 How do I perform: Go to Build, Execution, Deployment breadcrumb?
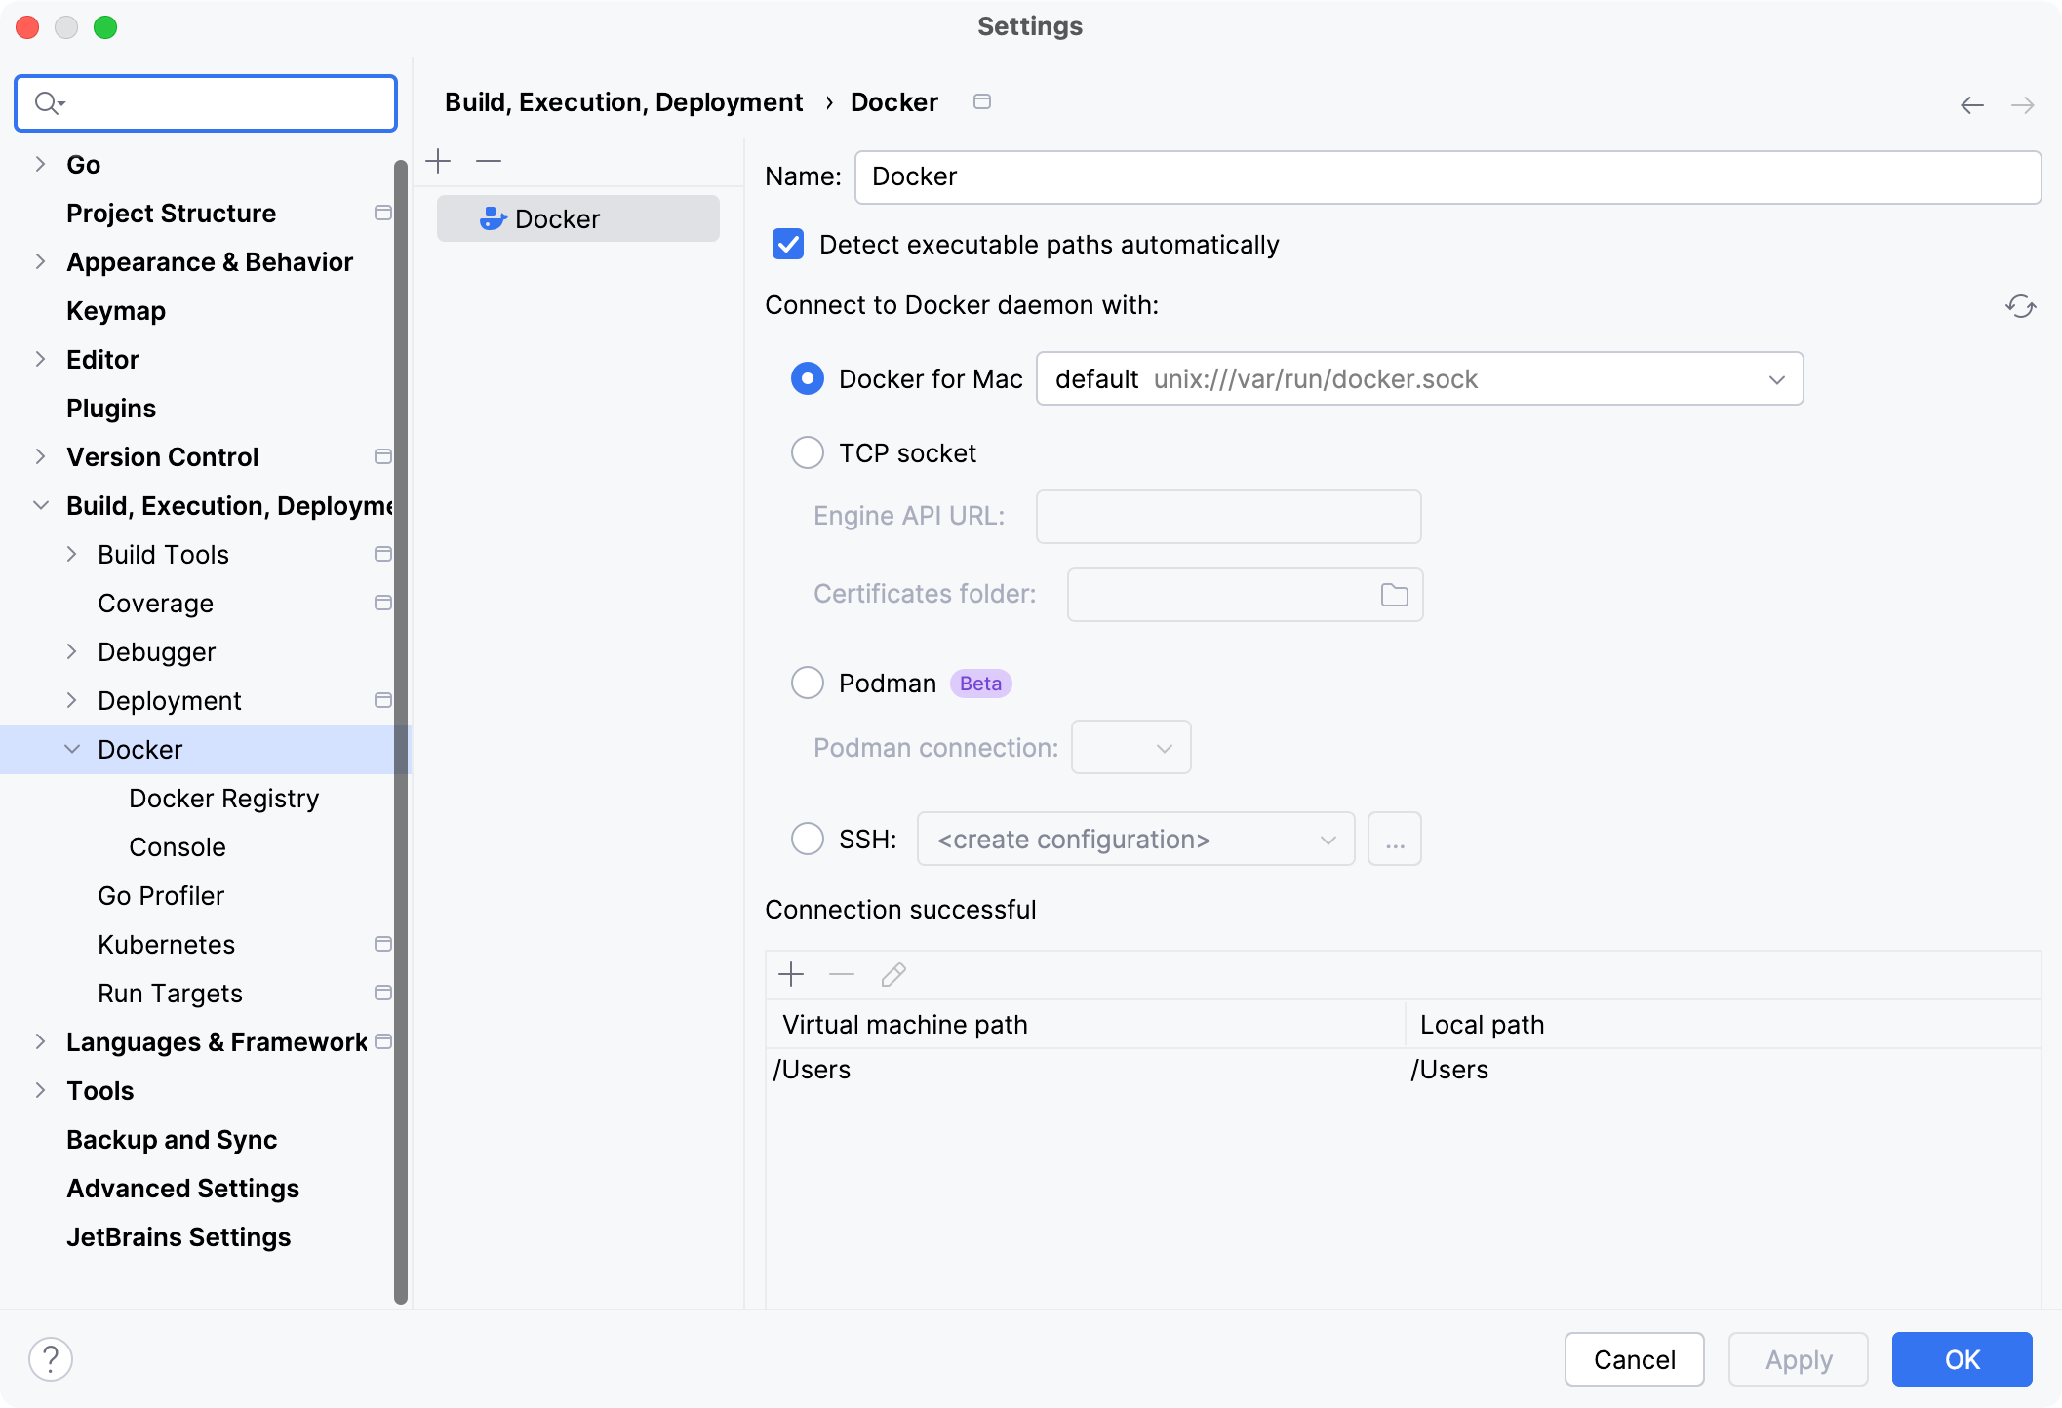(x=623, y=101)
